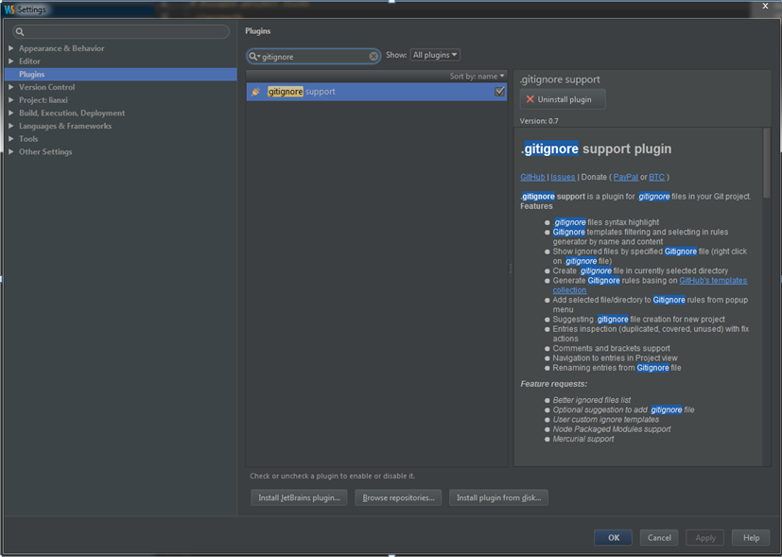
Task: Click Install JetBrains plugin button
Action: (299, 497)
